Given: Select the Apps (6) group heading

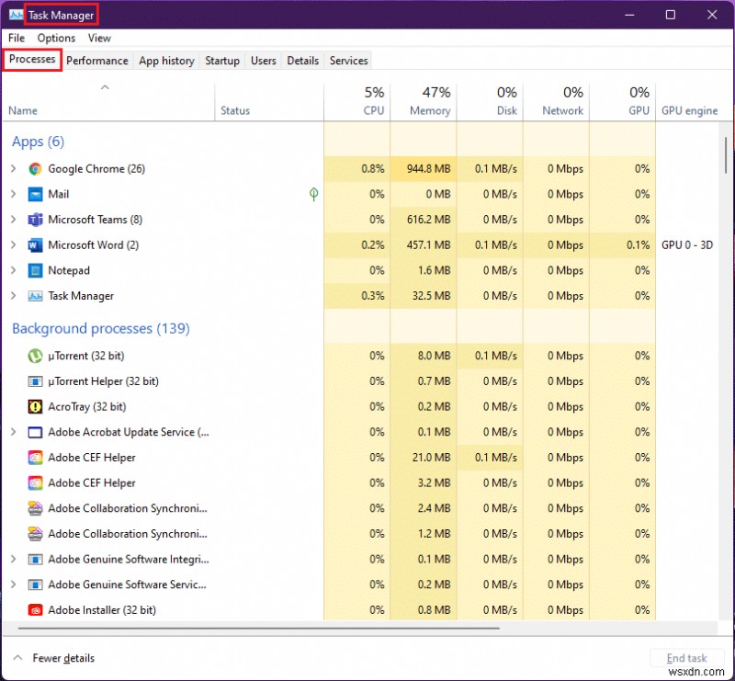Looking at the screenshot, I should [x=38, y=142].
